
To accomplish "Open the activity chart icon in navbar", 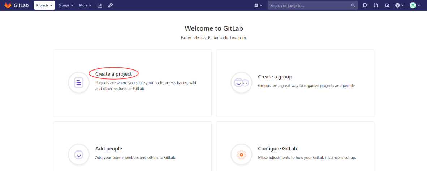I will pos(100,5).
